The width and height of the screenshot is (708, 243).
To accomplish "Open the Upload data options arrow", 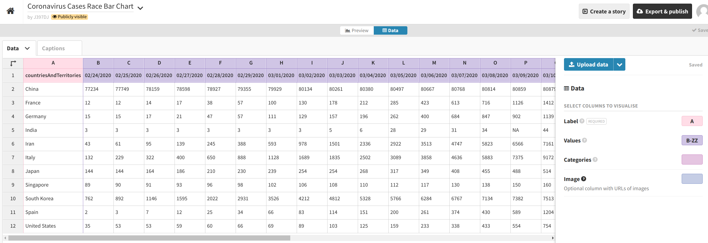I will click(x=619, y=65).
